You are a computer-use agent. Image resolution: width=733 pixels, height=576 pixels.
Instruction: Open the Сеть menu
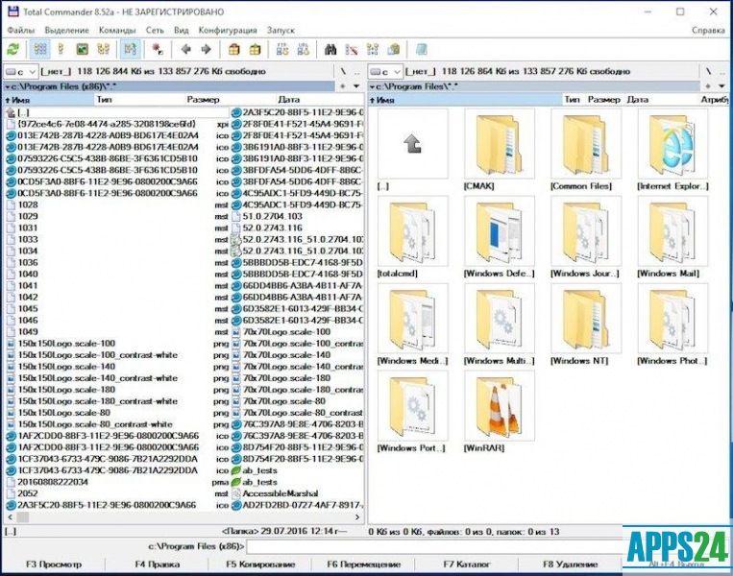(155, 31)
